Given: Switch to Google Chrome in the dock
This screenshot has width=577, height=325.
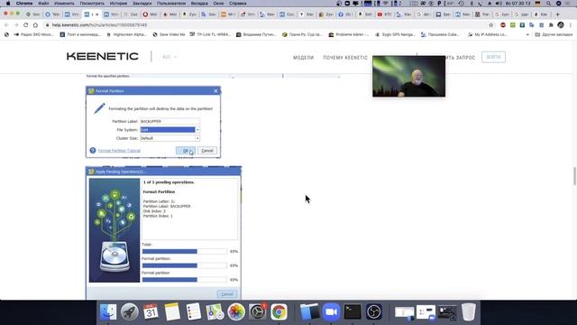Looking at the screenshot, I should [279, 312].
